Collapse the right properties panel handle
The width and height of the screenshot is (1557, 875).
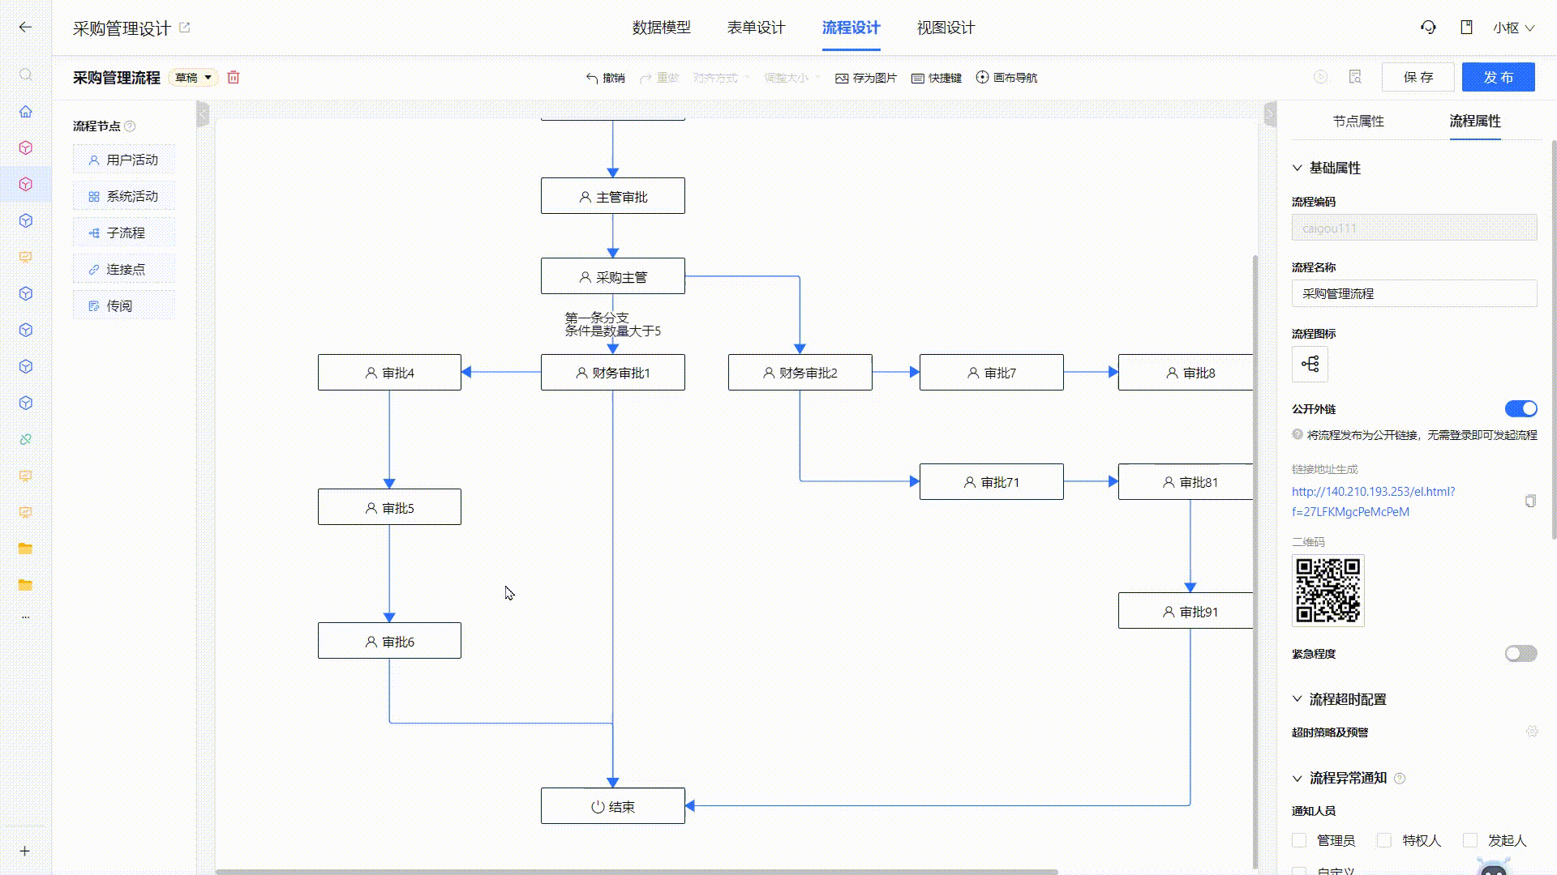tap(1270, 114)
